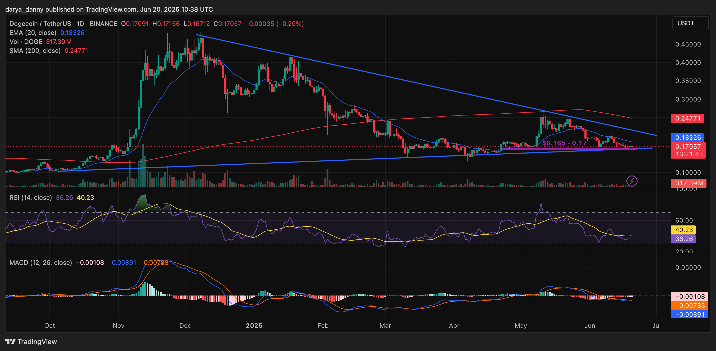Click the blue 0.18326 EMA price label

click(688, 138)
